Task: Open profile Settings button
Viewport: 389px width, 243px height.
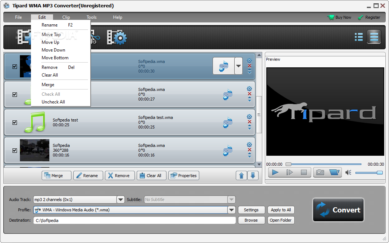Action: tap(252, 210)
